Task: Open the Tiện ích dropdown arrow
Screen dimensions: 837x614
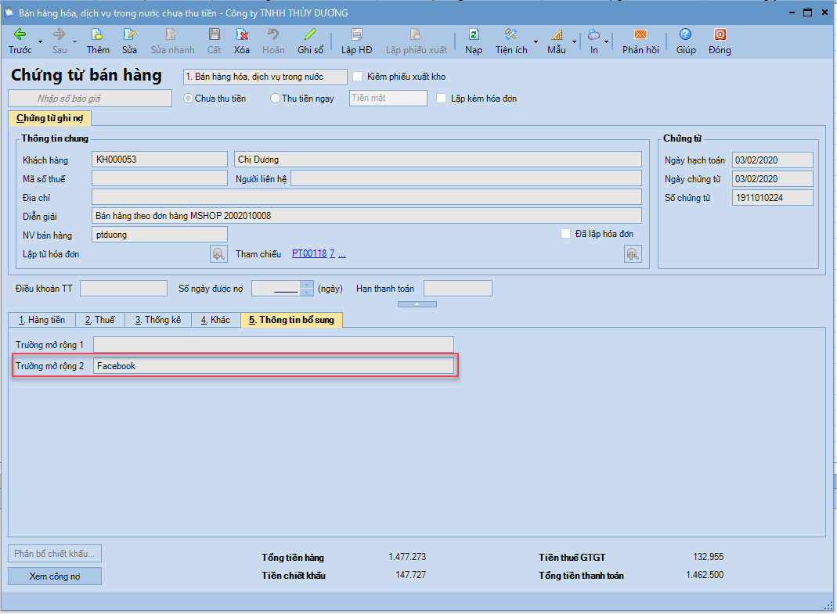Action: point(536,41)
